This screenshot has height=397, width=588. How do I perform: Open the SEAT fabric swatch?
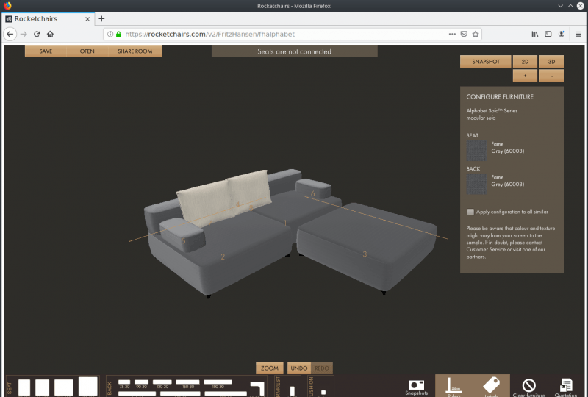point(476,151)
